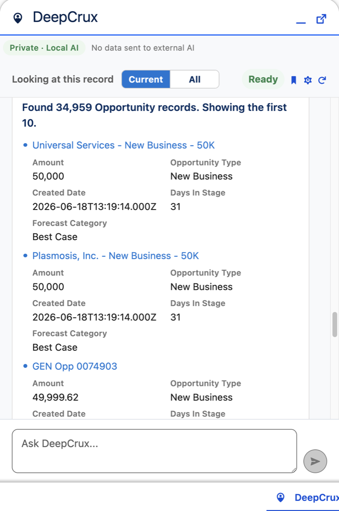The image size is (339, 511).
Task: Click Plasmosis Days In Stage value 31
Action: [x=175, y=317]
